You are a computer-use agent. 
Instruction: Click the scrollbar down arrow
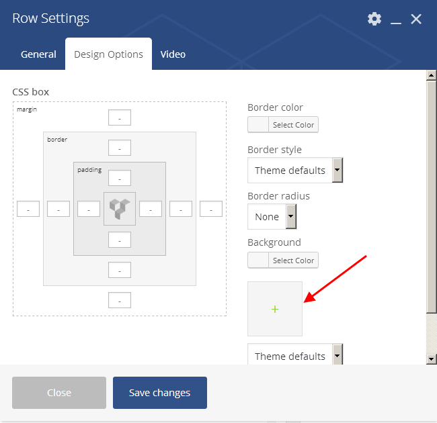432,359
